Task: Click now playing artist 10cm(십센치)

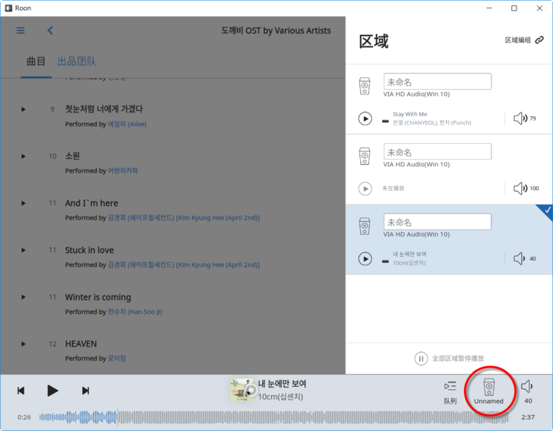Action: click(x=280, y=397)
